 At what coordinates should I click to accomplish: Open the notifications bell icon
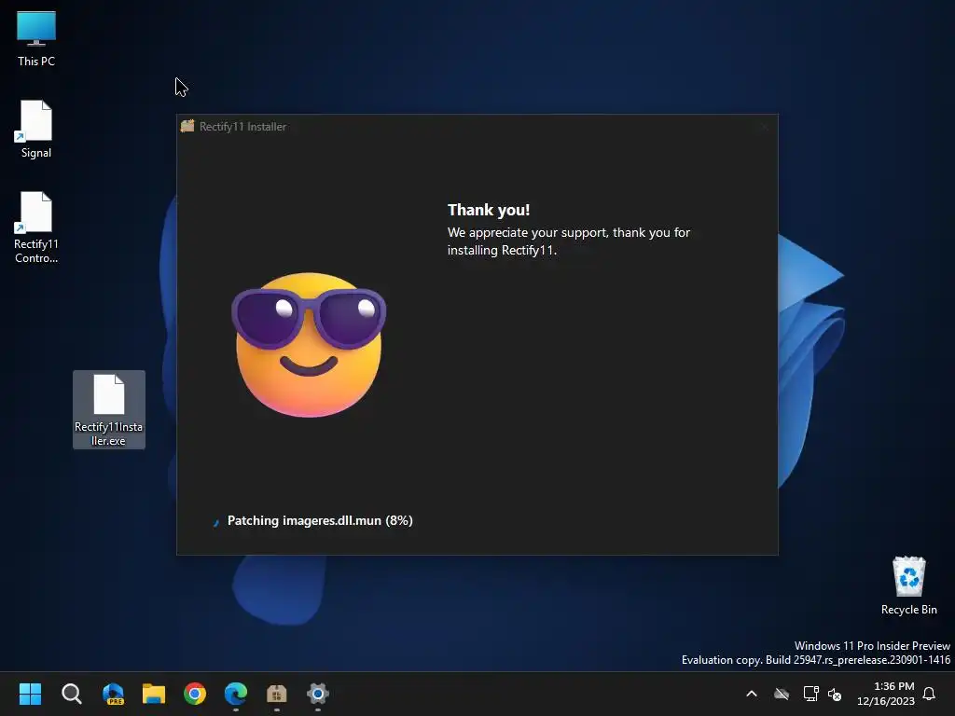click(929, 694)
